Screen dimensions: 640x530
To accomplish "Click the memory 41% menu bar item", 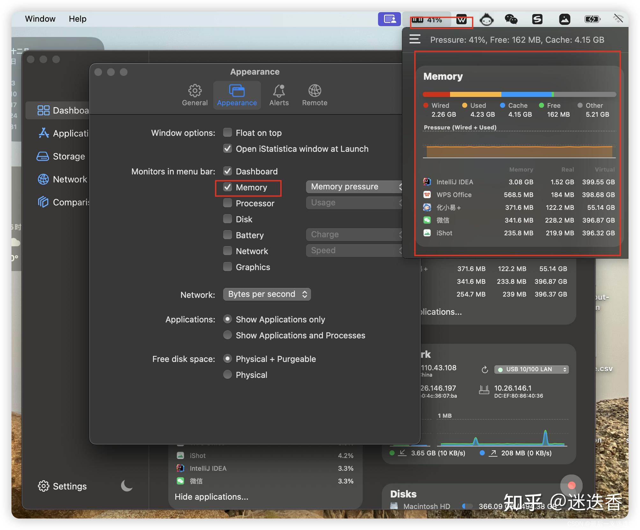I will coord(427,20).
